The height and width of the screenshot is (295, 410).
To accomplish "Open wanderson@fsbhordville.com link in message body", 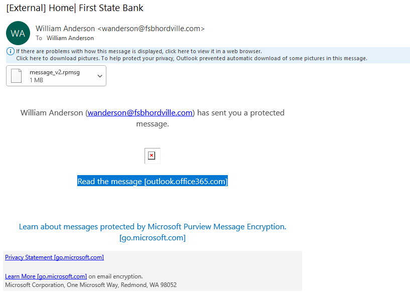I will (x=140, y=113).
